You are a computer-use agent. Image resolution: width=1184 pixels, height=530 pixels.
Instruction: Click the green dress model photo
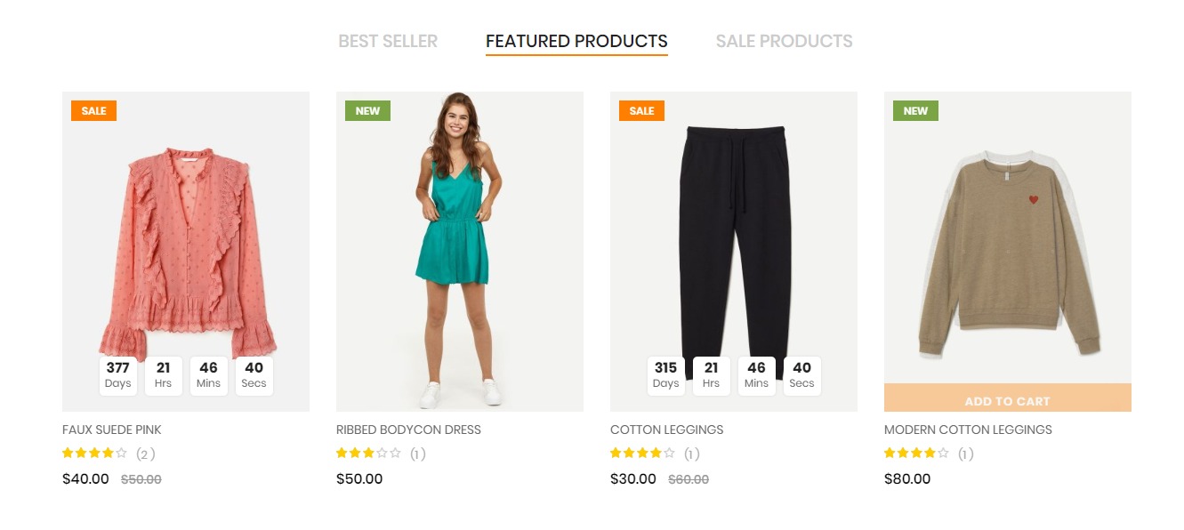pyautogui.click(x=459, y=249)
